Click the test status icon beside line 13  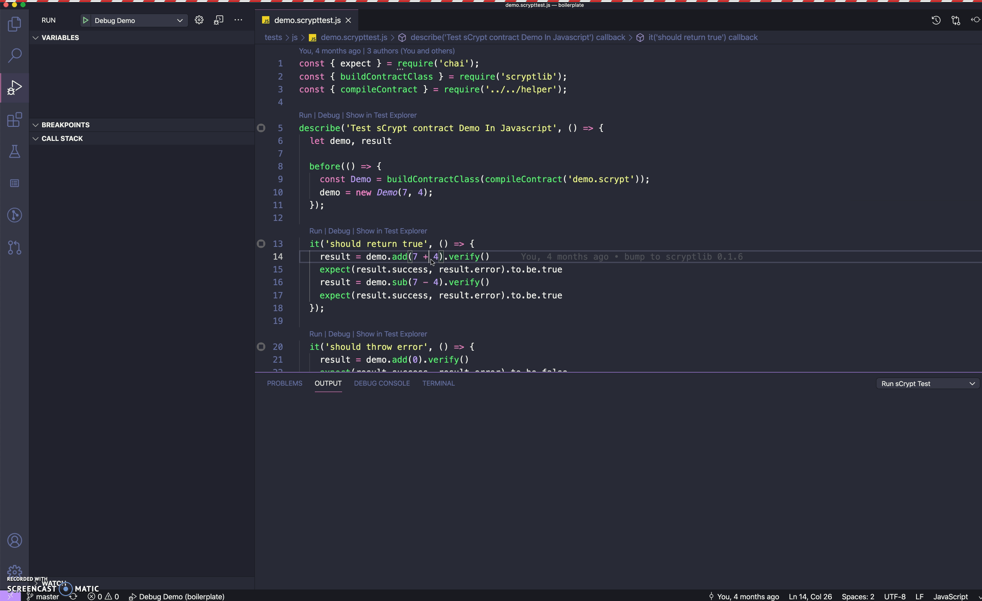point(261,244)
